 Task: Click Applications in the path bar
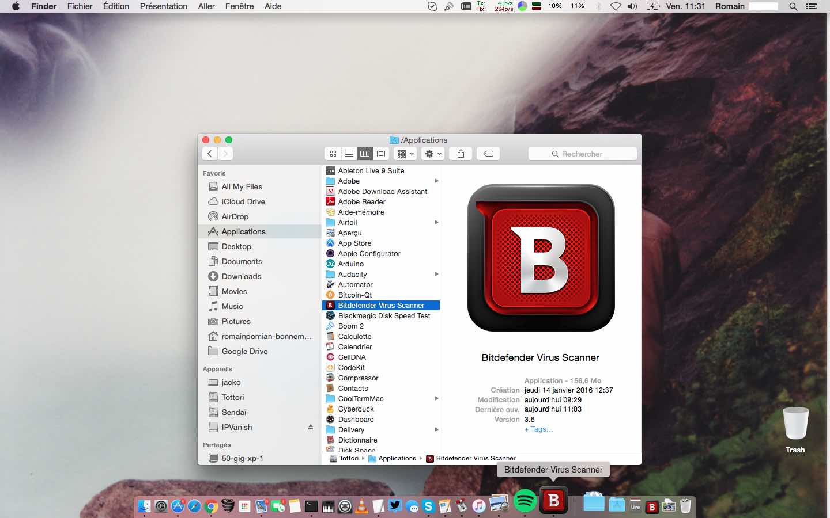click(x=397, y=459)
